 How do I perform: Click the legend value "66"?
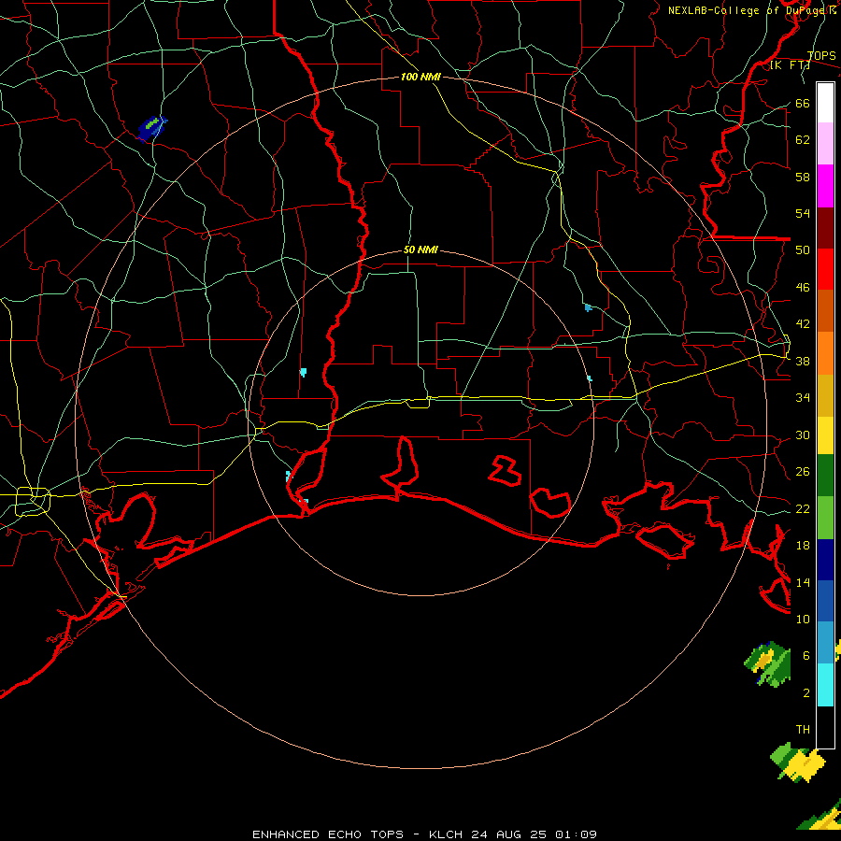point(803,103)
